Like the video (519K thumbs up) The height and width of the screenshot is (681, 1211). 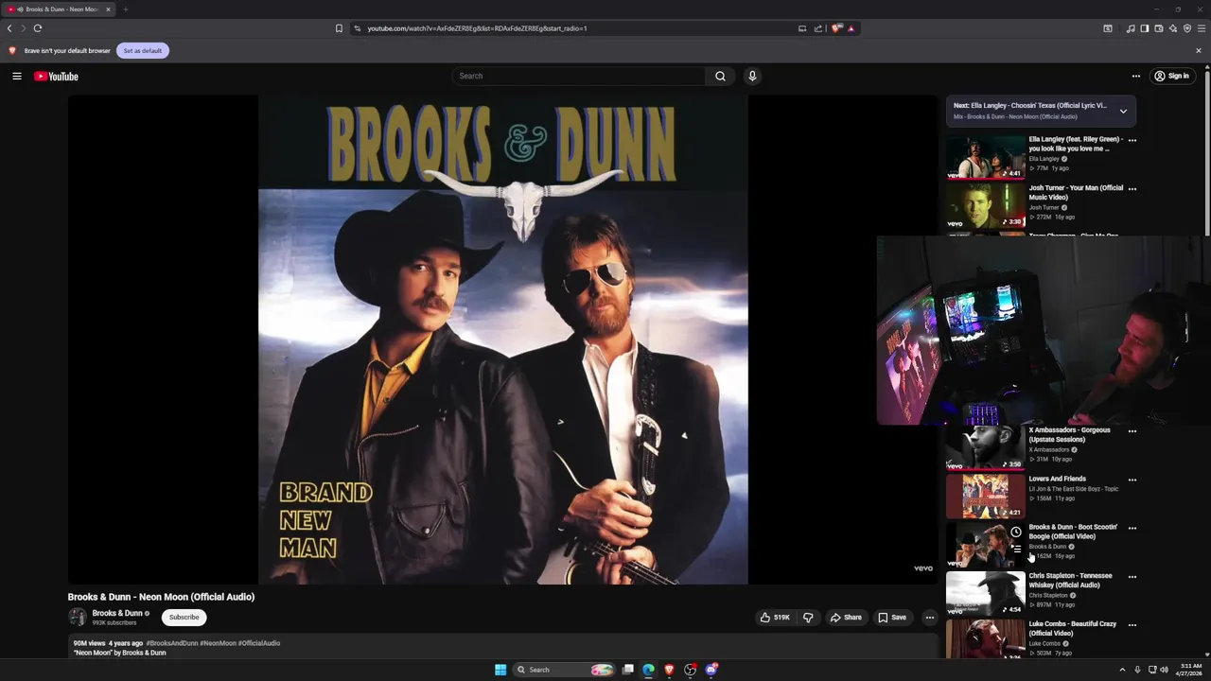(775, 618)
